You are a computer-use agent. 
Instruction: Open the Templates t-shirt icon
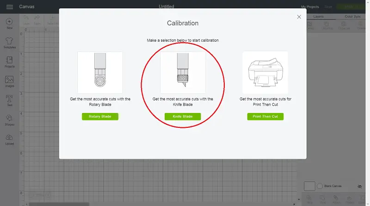coord(9,41)
